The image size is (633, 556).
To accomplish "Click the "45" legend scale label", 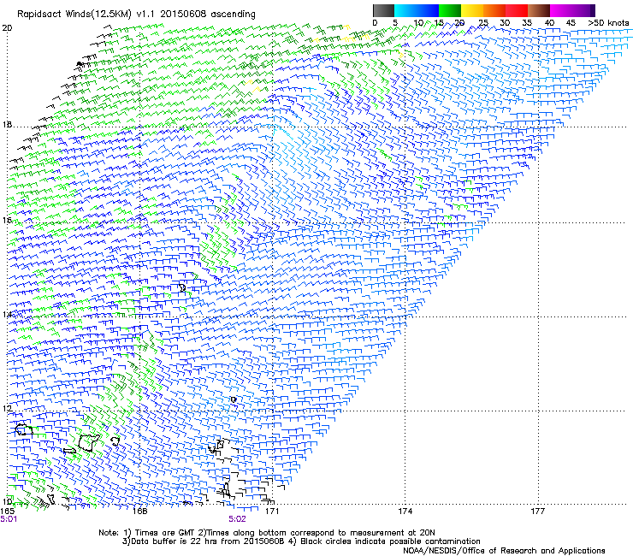I will point(571,23).
